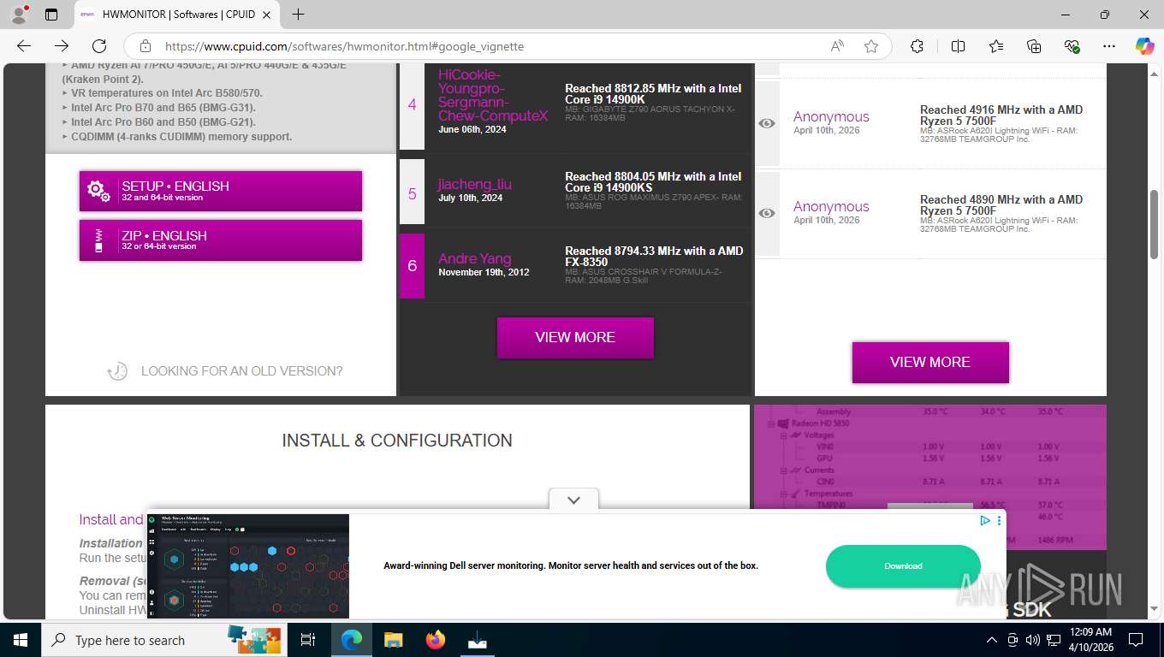Open Edge Settings and more menu
1164x657 pixels.
(x=1109, y=46)
